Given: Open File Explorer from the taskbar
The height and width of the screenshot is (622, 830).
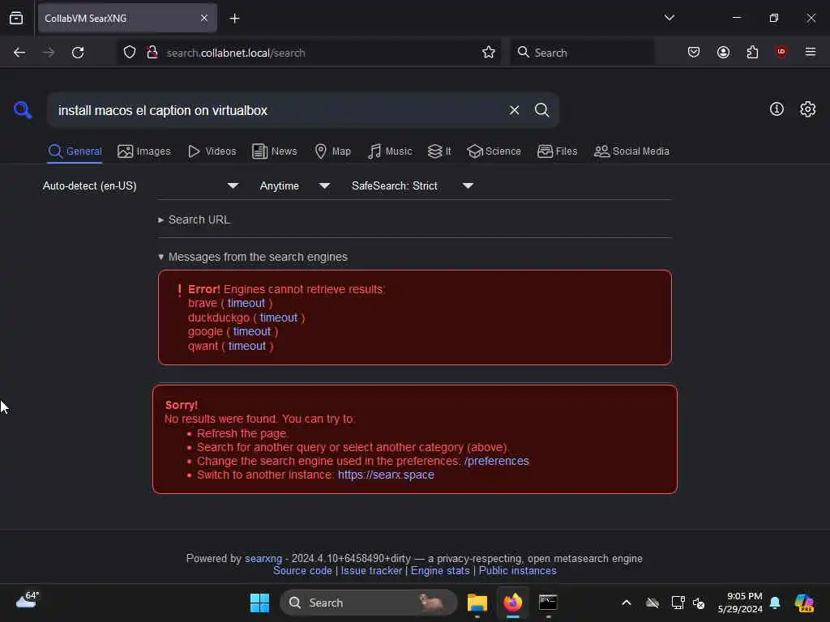Looking at the screenshot, I should coord(477,603).
